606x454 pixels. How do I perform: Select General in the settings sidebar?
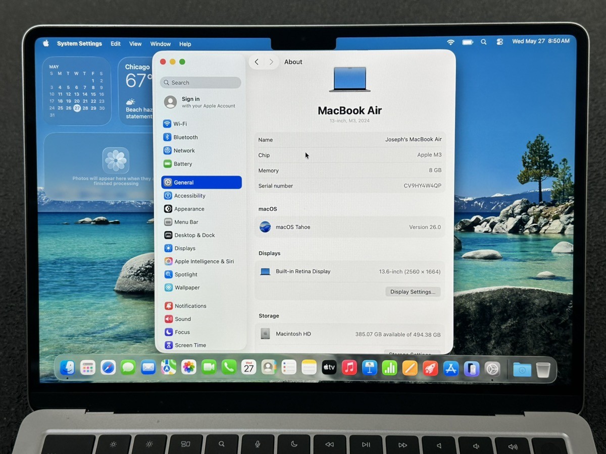201,182
